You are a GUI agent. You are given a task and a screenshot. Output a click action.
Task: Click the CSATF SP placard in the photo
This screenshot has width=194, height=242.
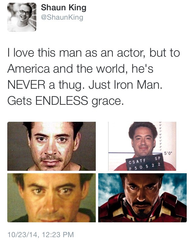[x=145, y=160]
